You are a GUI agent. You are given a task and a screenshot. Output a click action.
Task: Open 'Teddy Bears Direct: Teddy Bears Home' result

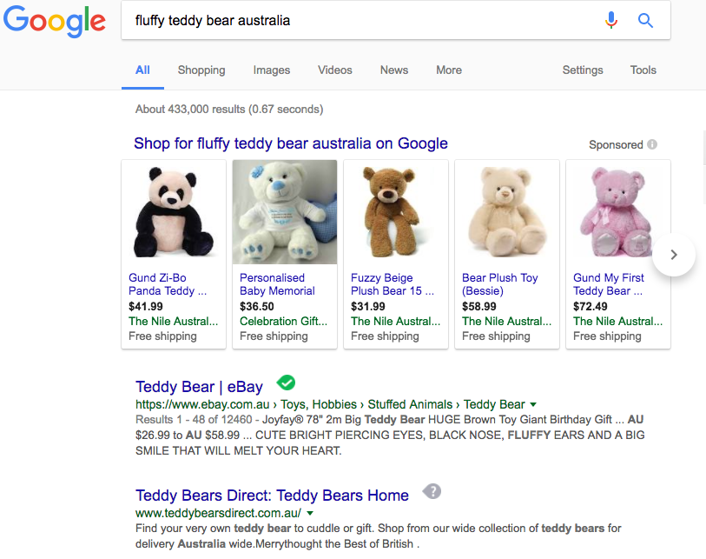tap(272, 496)
